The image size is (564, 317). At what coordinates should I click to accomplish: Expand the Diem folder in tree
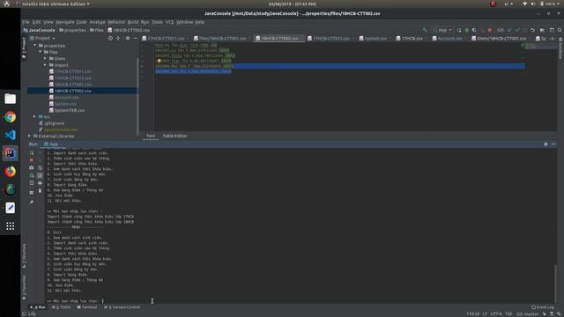click(45, 59)
